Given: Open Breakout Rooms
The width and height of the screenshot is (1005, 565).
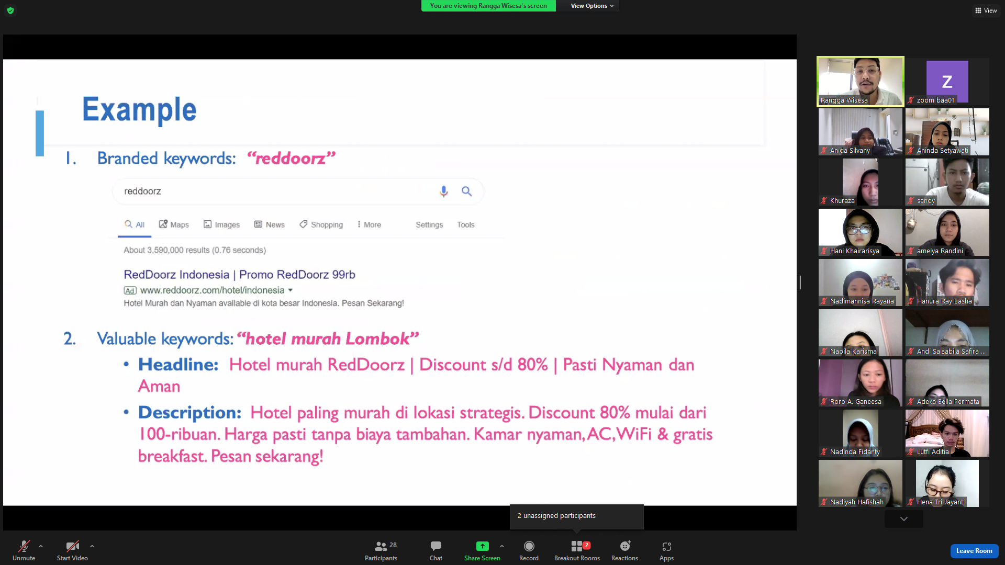Looking at the screenshot, I should [577, 550].
